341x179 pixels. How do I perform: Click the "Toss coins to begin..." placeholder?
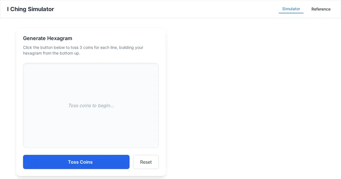(91, 105)
